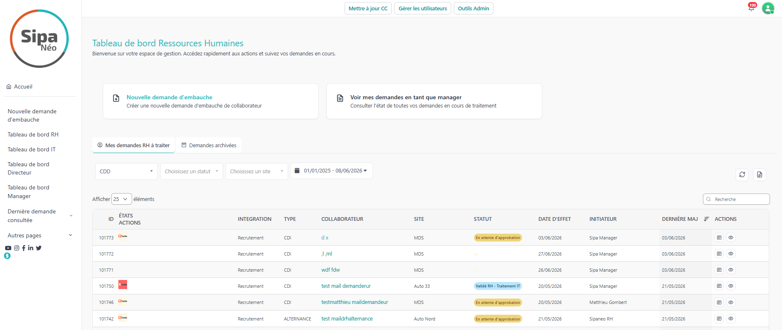
Task: Refresh the requests table
Action: point(742,175)
